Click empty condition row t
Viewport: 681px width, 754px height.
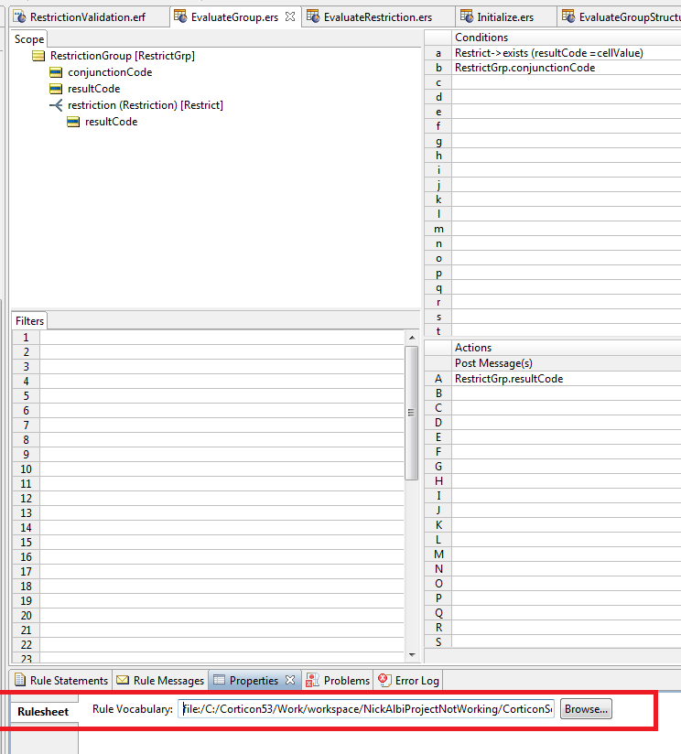pos(567,331)
